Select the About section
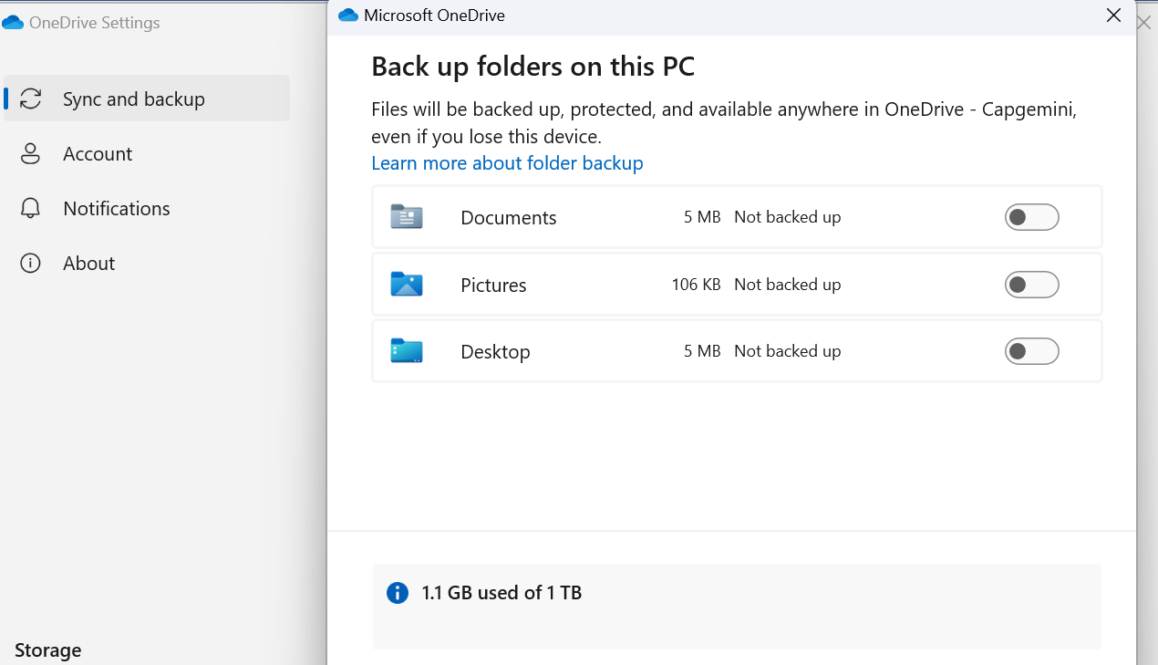1158x665 pixels. click(x=88, y=263)
